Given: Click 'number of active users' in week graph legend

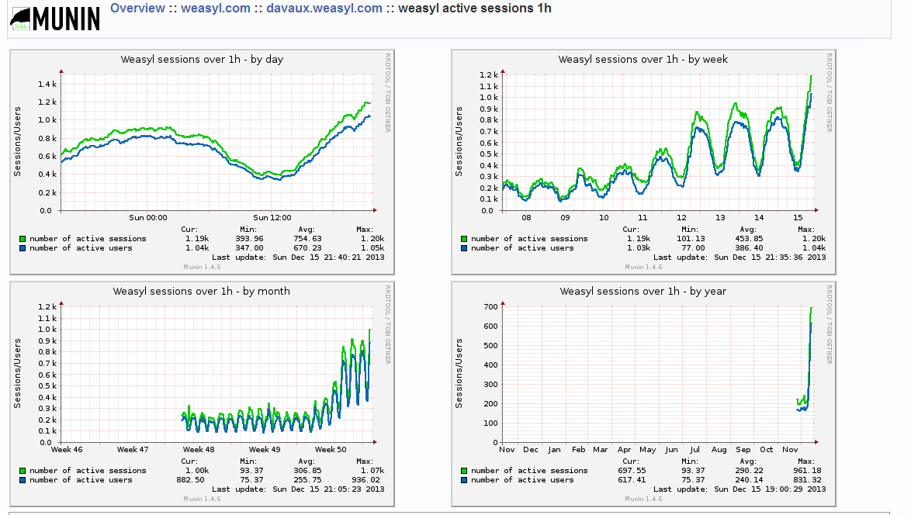Looking at the screenshot, I should pos(522,248).
